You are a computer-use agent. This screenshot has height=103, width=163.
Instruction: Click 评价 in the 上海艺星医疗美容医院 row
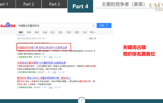54,72
